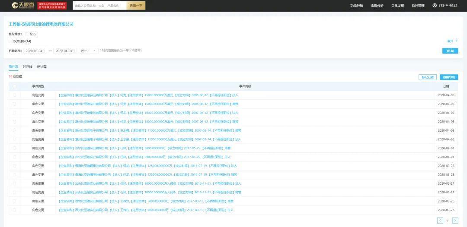The image size is (467, 227).
Task: Switch to the 时间轴 tab
Action: point(27,66)
